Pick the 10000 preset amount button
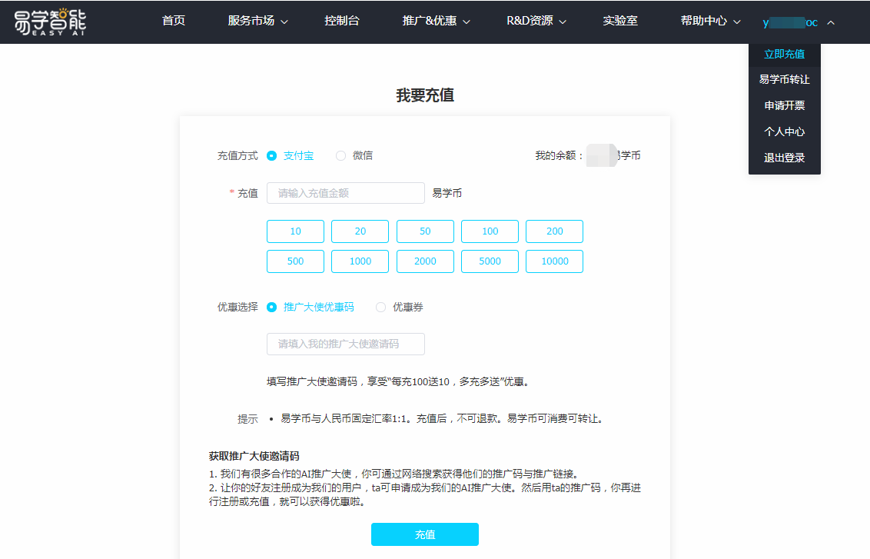Viewport: 870px width, 559px height. [554, 261]
